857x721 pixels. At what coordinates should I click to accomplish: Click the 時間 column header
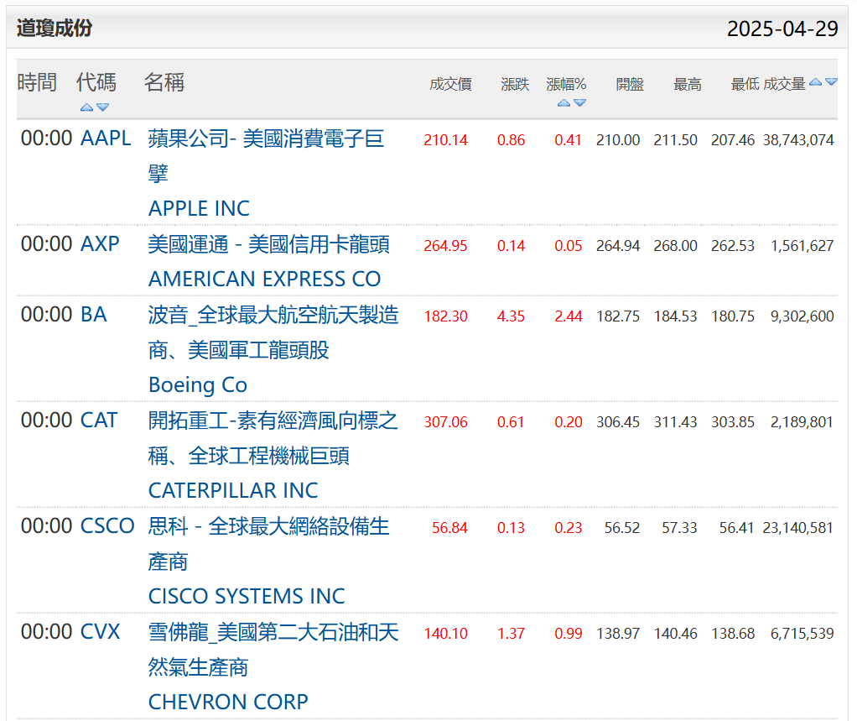pos(37,82)
